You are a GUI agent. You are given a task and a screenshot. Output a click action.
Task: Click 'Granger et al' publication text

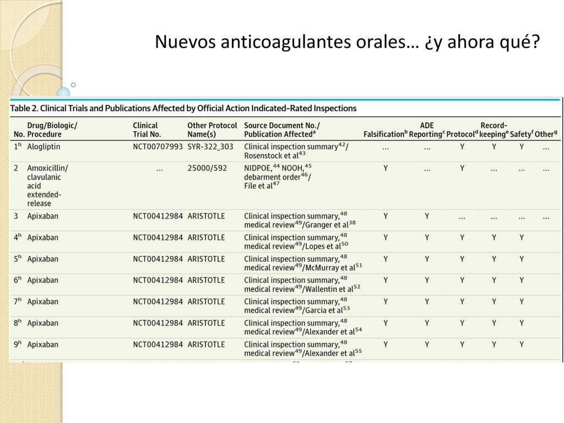point(330,225)
